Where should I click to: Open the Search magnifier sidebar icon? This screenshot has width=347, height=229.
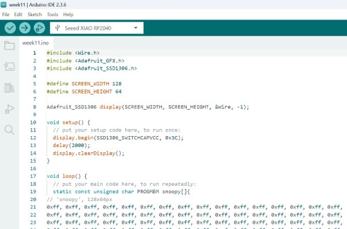(x=10, y=130)
